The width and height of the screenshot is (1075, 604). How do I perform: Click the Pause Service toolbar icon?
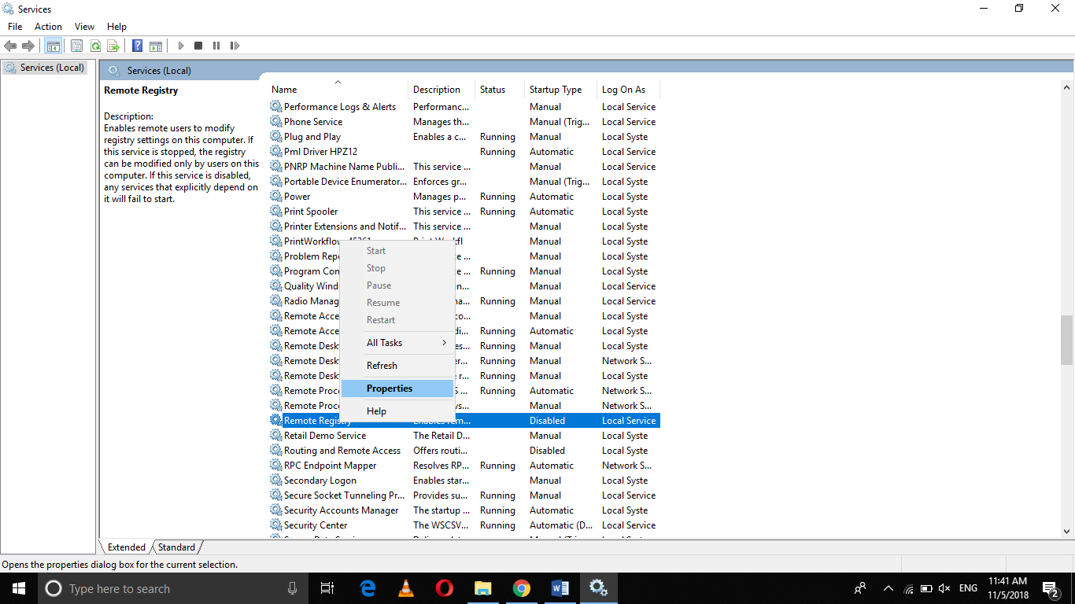(216, 45)
